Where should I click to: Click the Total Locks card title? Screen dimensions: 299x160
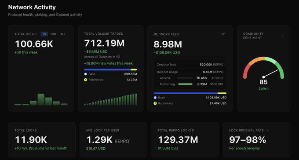pos(26,131)
